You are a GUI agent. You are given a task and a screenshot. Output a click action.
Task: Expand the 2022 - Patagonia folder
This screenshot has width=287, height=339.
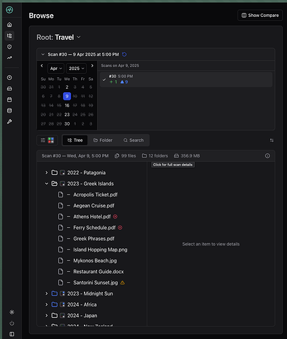coord(47,173)
